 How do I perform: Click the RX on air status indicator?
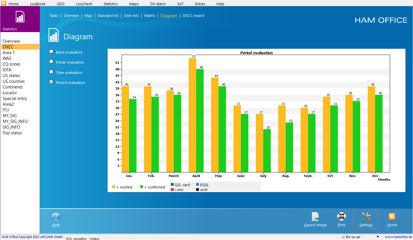pos(344,237)
